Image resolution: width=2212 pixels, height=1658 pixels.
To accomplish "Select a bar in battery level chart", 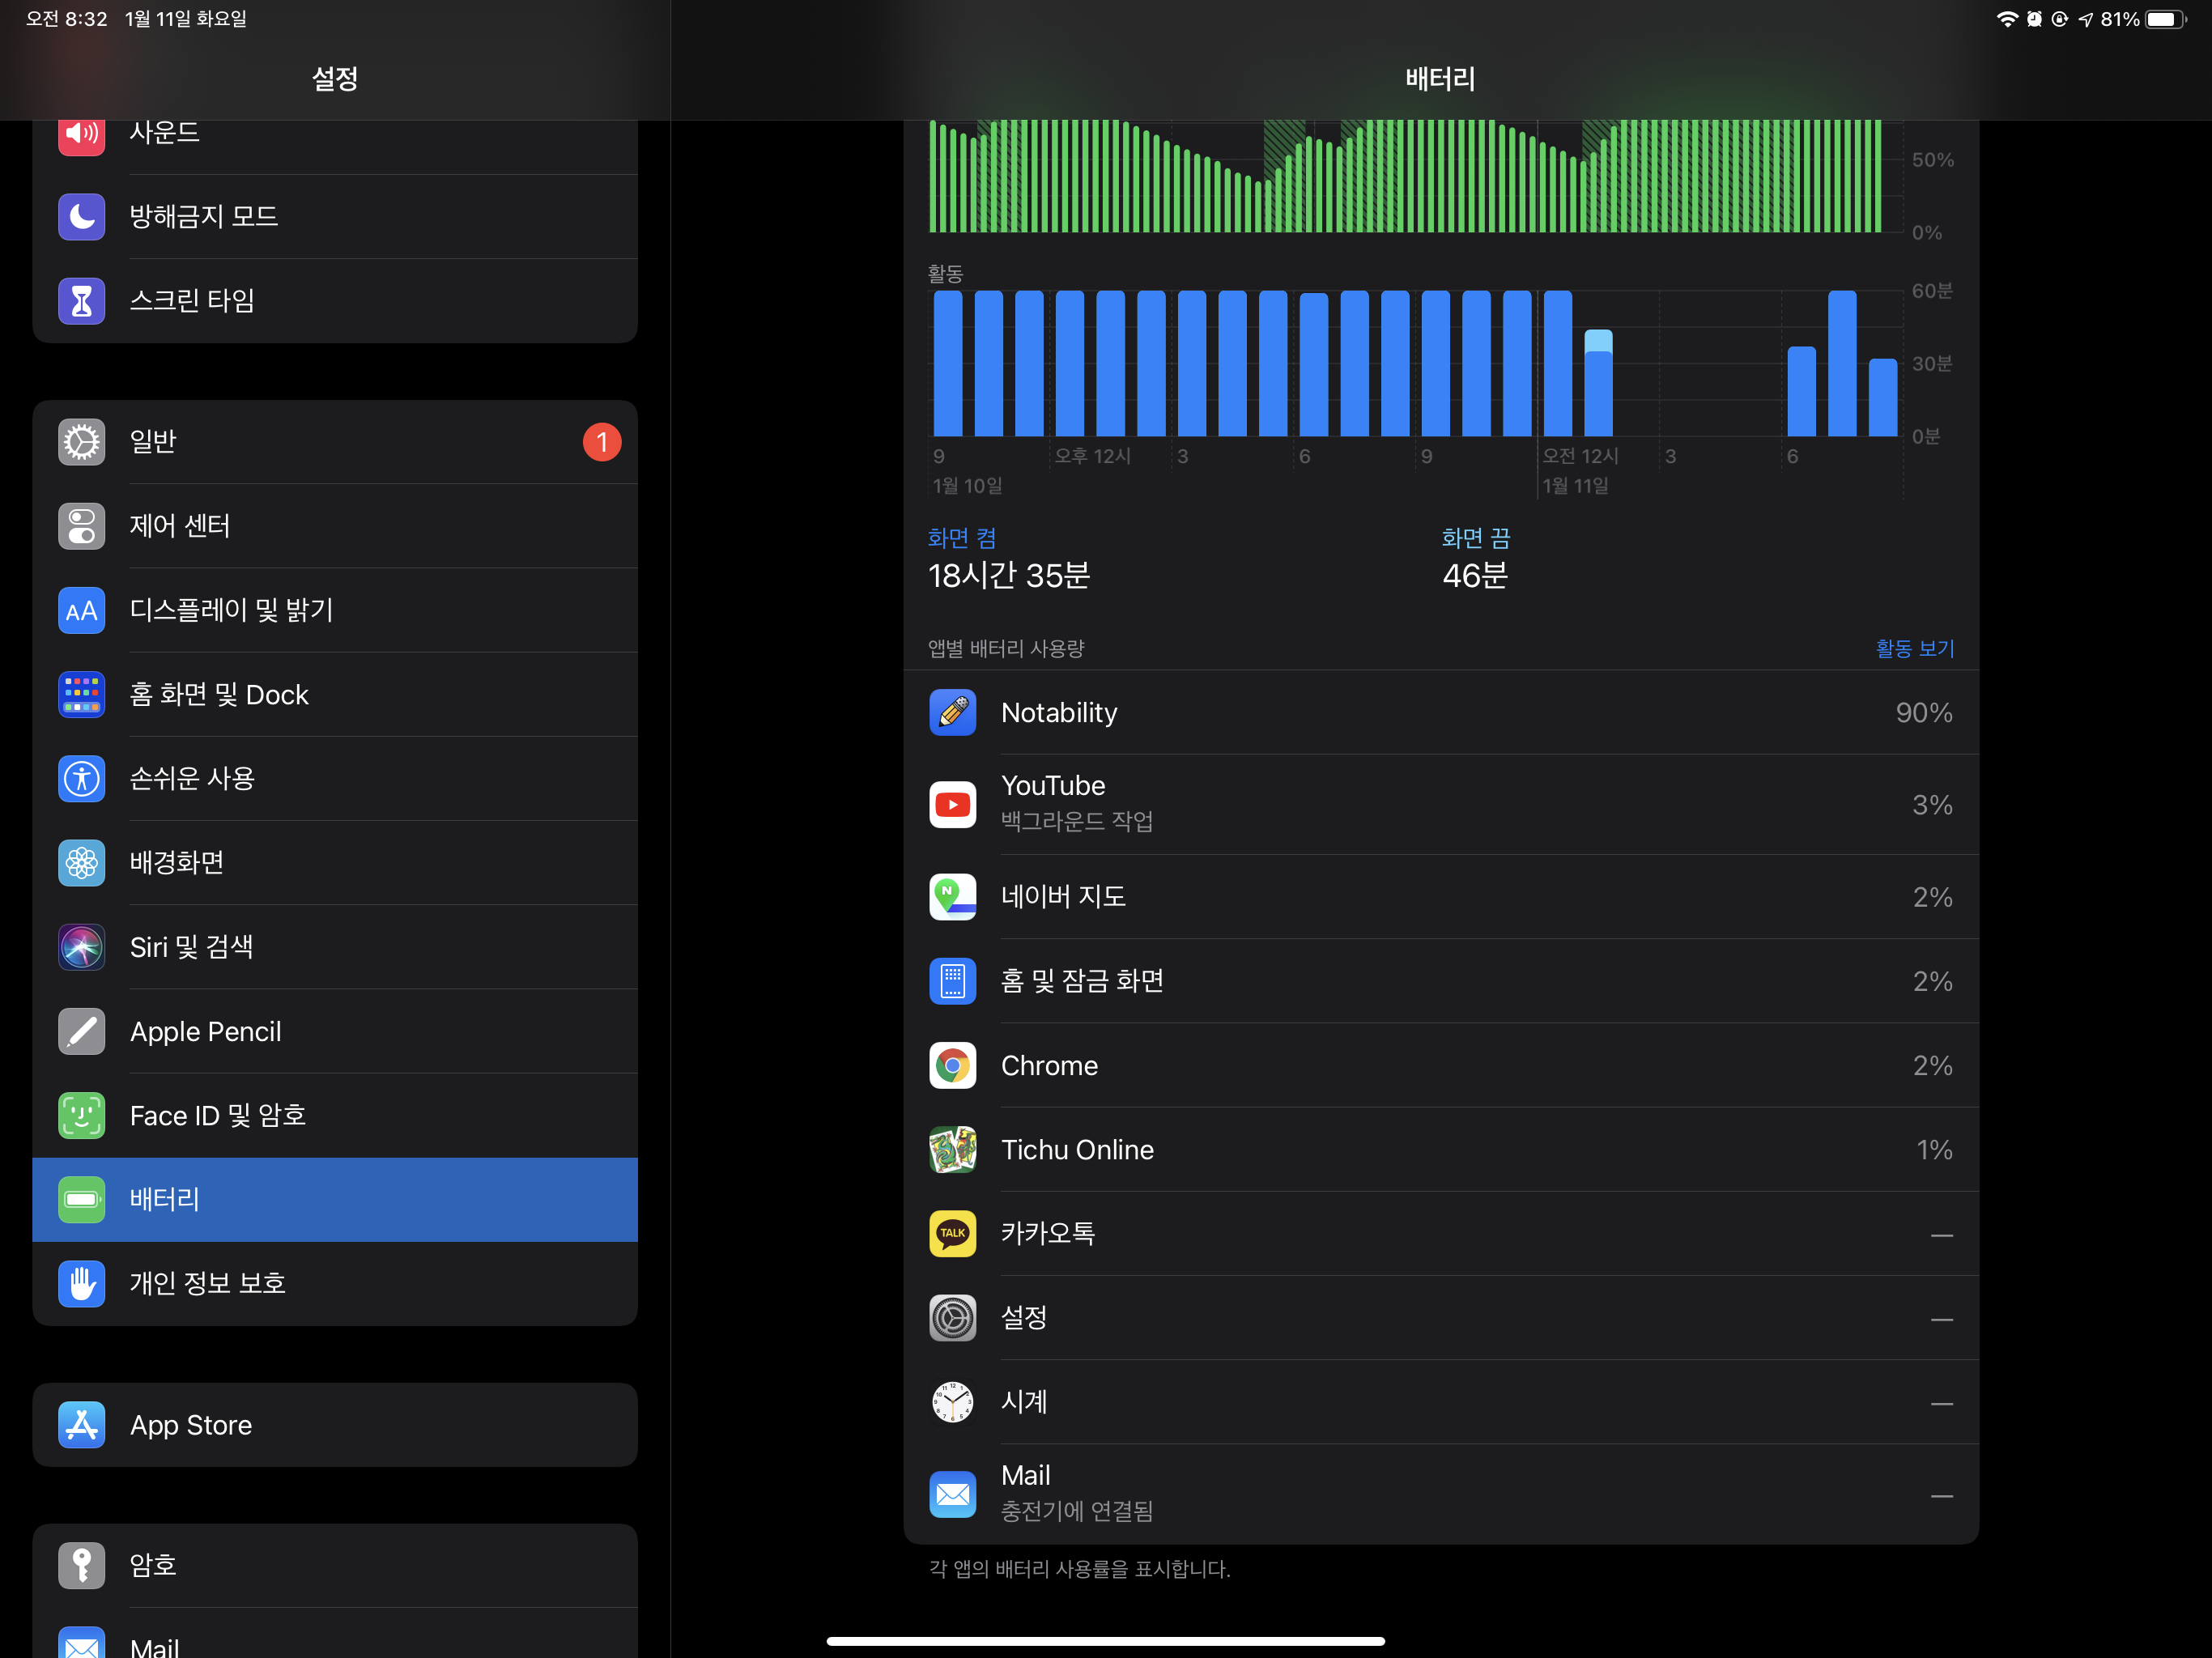I will tap(1400, 180).
